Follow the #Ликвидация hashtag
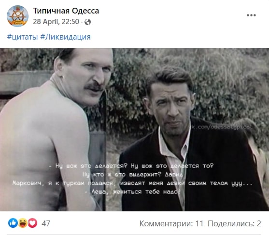This screenshot has width=269, height=235. [x=65, y=37]
